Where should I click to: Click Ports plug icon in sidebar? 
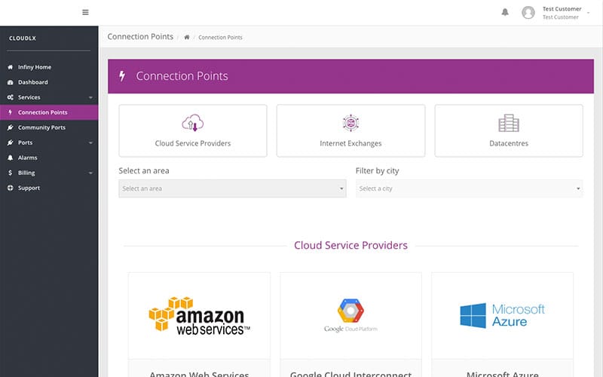pyautogui.click(x=11, y=143)
